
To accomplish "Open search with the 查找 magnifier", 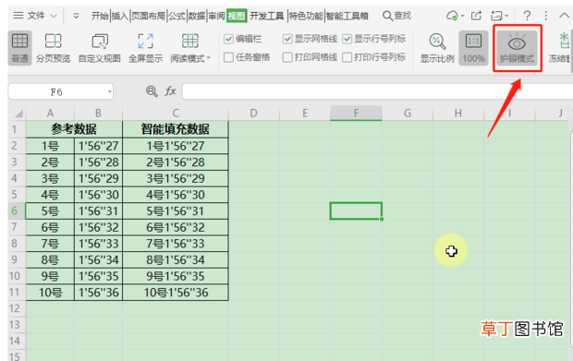I will pyautogui.click(x=396, y=16).
